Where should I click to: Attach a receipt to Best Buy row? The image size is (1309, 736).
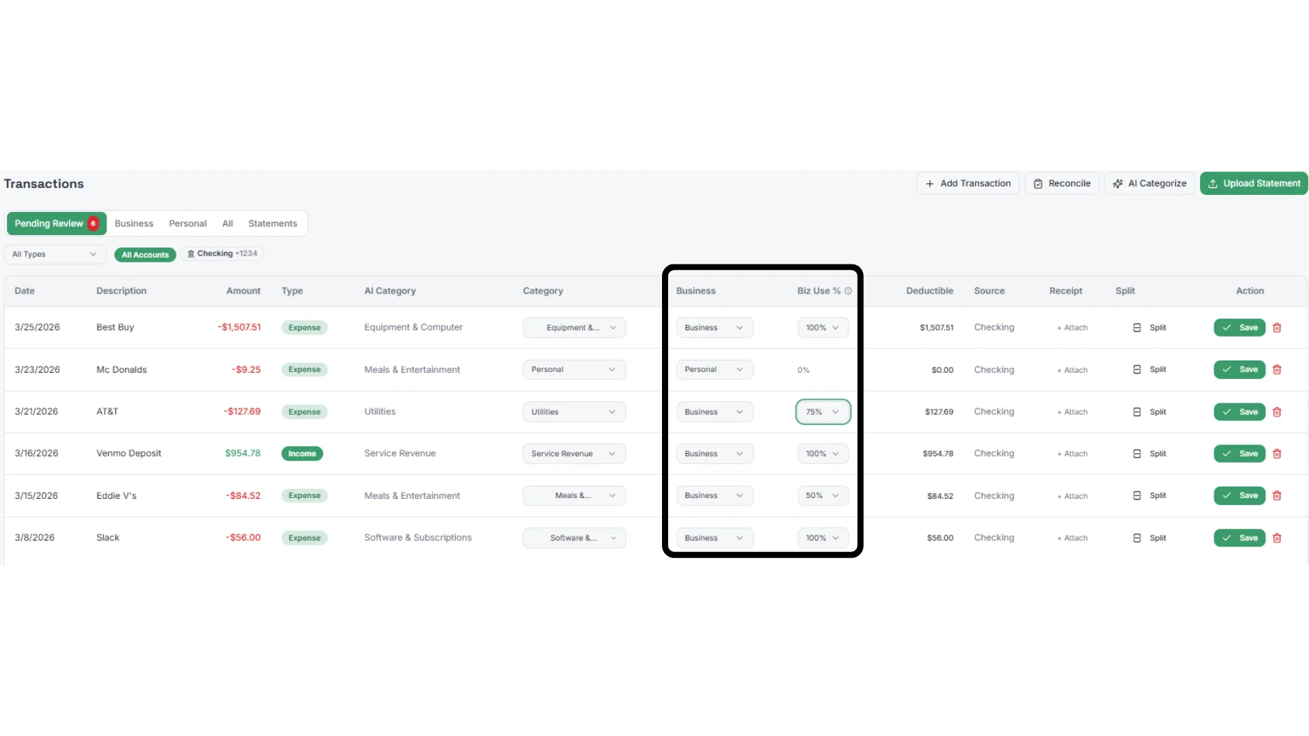(1072, 328)
